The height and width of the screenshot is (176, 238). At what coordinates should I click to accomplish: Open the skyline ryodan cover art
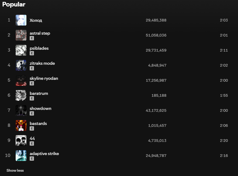click(x=21, y=80)
